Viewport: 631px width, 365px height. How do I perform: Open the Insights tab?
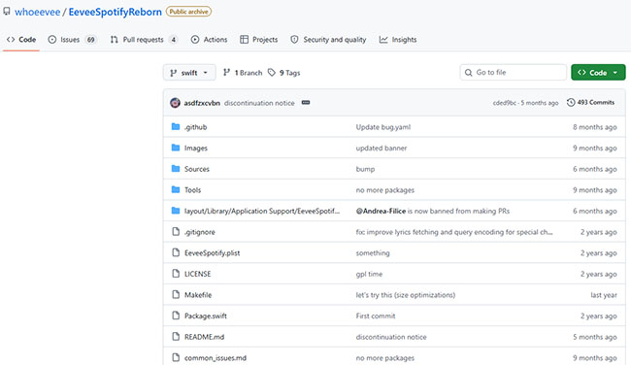coord(398,40)
